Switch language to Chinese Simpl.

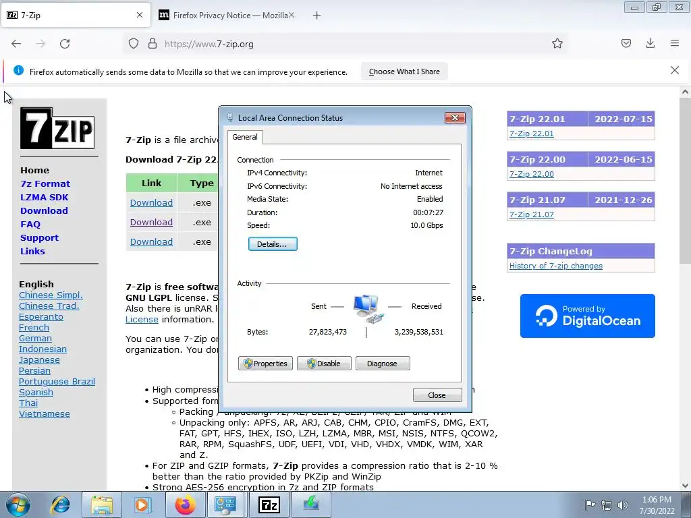51,295
